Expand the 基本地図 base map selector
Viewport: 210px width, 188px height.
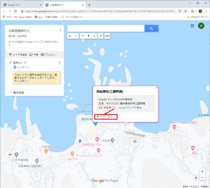(x=10, y=93)
